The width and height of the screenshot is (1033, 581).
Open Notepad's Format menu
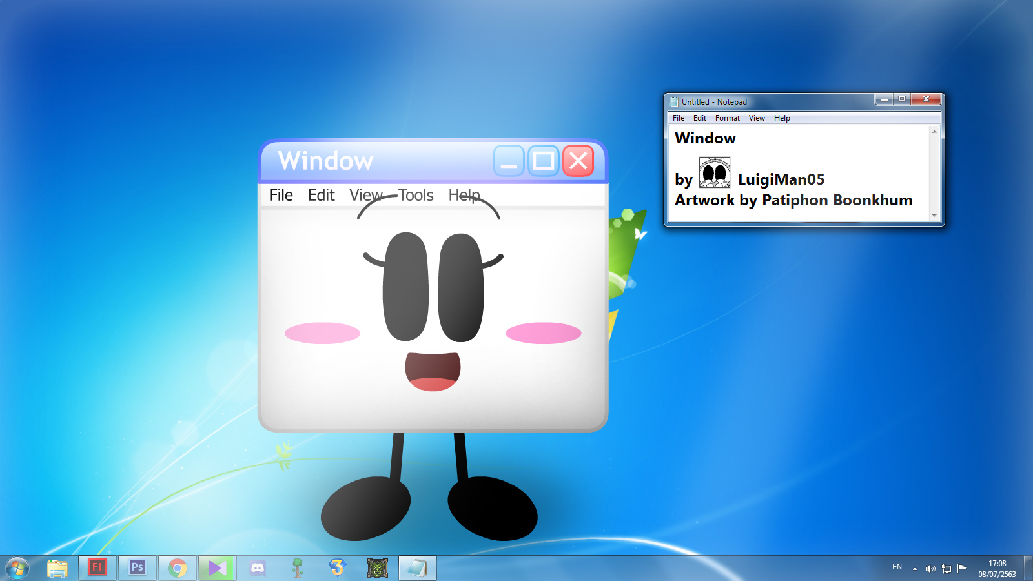point(728,118)
